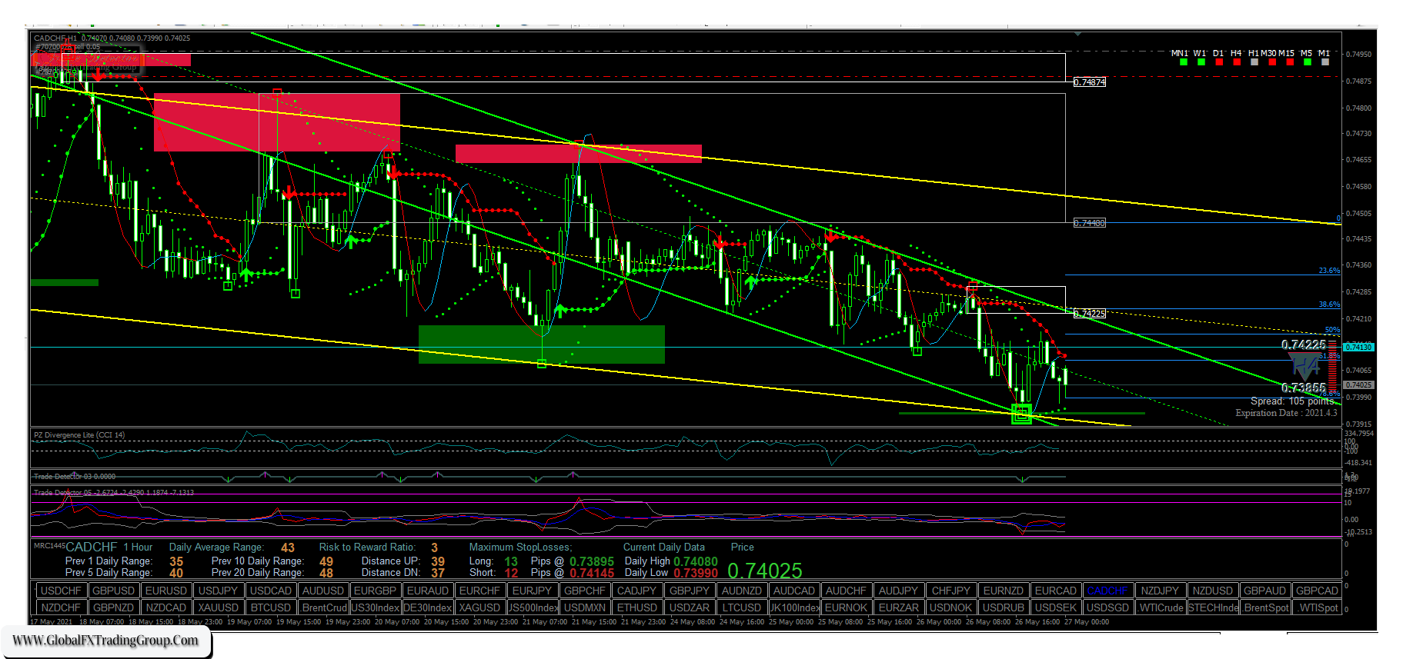Open the WWW.GlobalFXTradingGroup.Com link
The image size is (1403, 659).
tap(105, 641)
